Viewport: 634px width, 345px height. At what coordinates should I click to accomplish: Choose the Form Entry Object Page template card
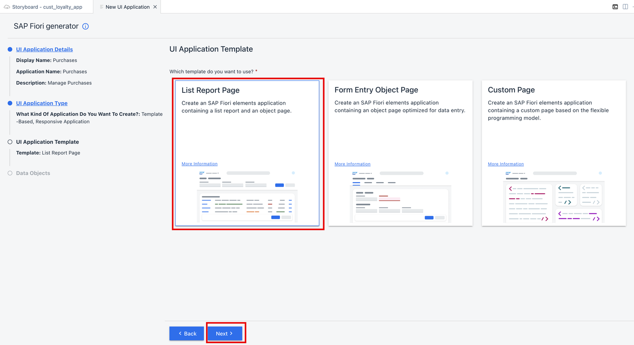[401, 153]
